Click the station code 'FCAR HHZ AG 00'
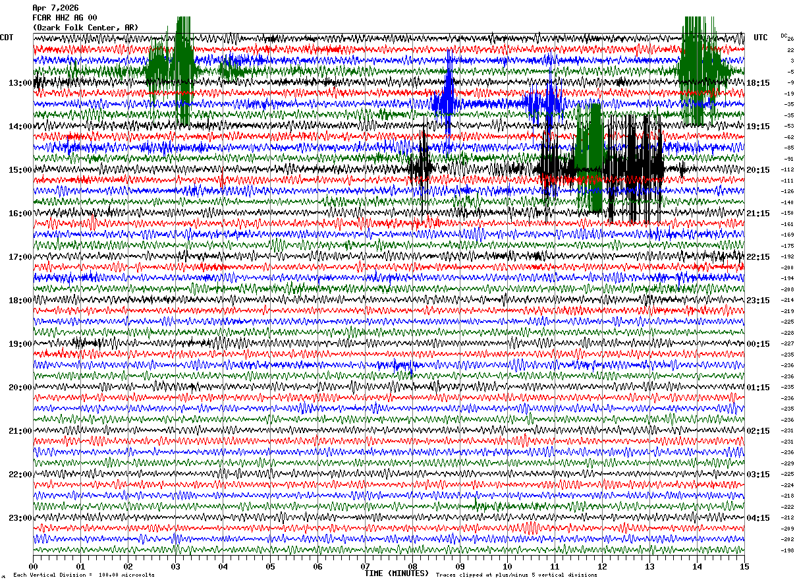This screenshot has width=797, height=584. click(65, 18)
